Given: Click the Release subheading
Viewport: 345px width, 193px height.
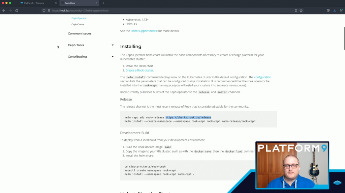Looking at the screenshot, I should 126,99.
